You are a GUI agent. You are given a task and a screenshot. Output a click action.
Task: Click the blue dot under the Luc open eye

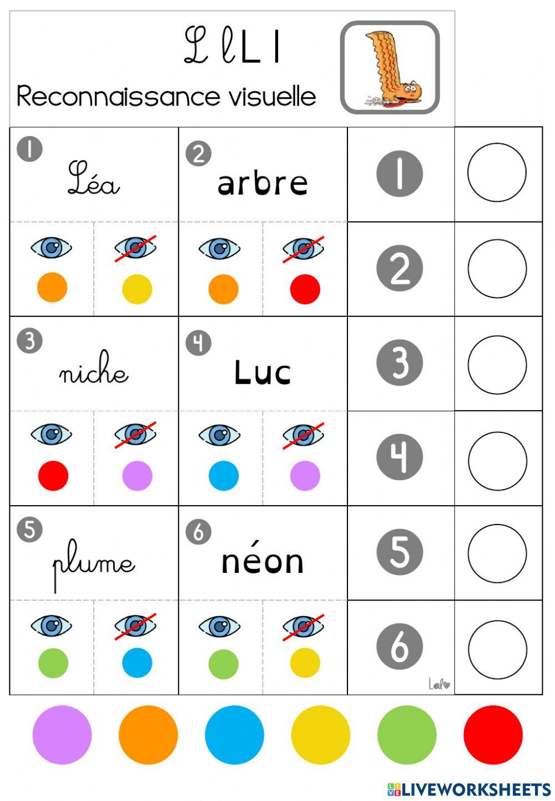point(224,476)
